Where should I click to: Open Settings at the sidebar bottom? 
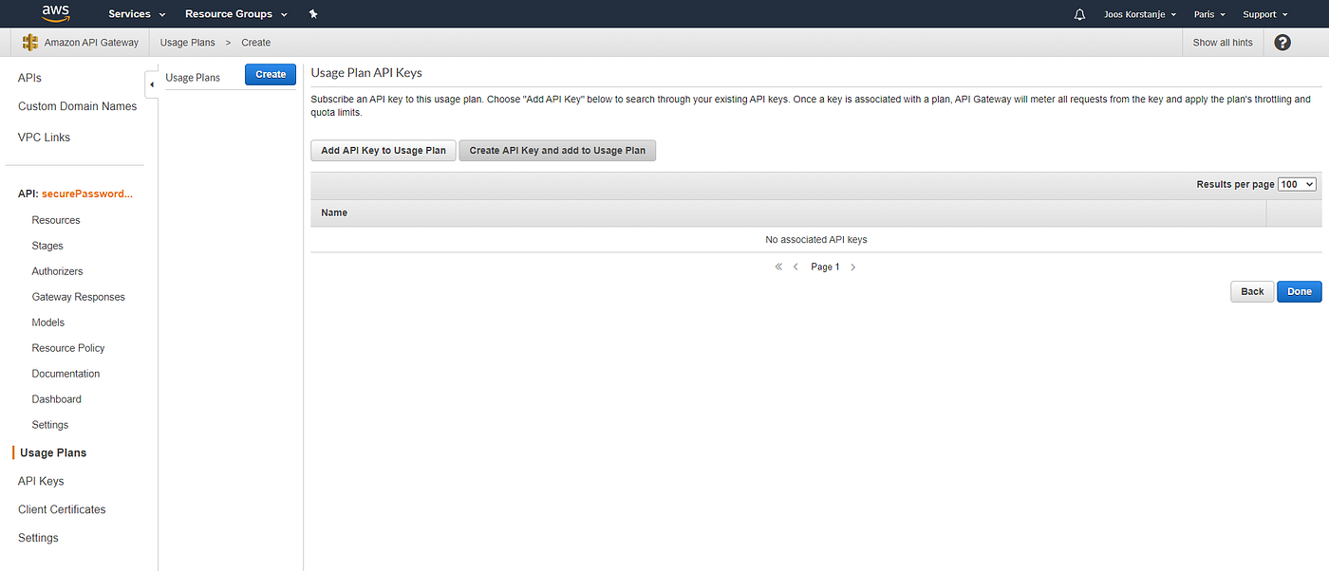[x=38, y=538]
